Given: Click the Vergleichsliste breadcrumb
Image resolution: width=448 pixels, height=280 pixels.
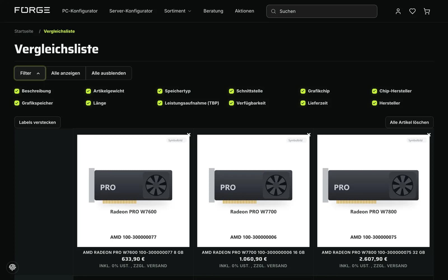Looking at the screenshot, I should click(x=59, y=31).
